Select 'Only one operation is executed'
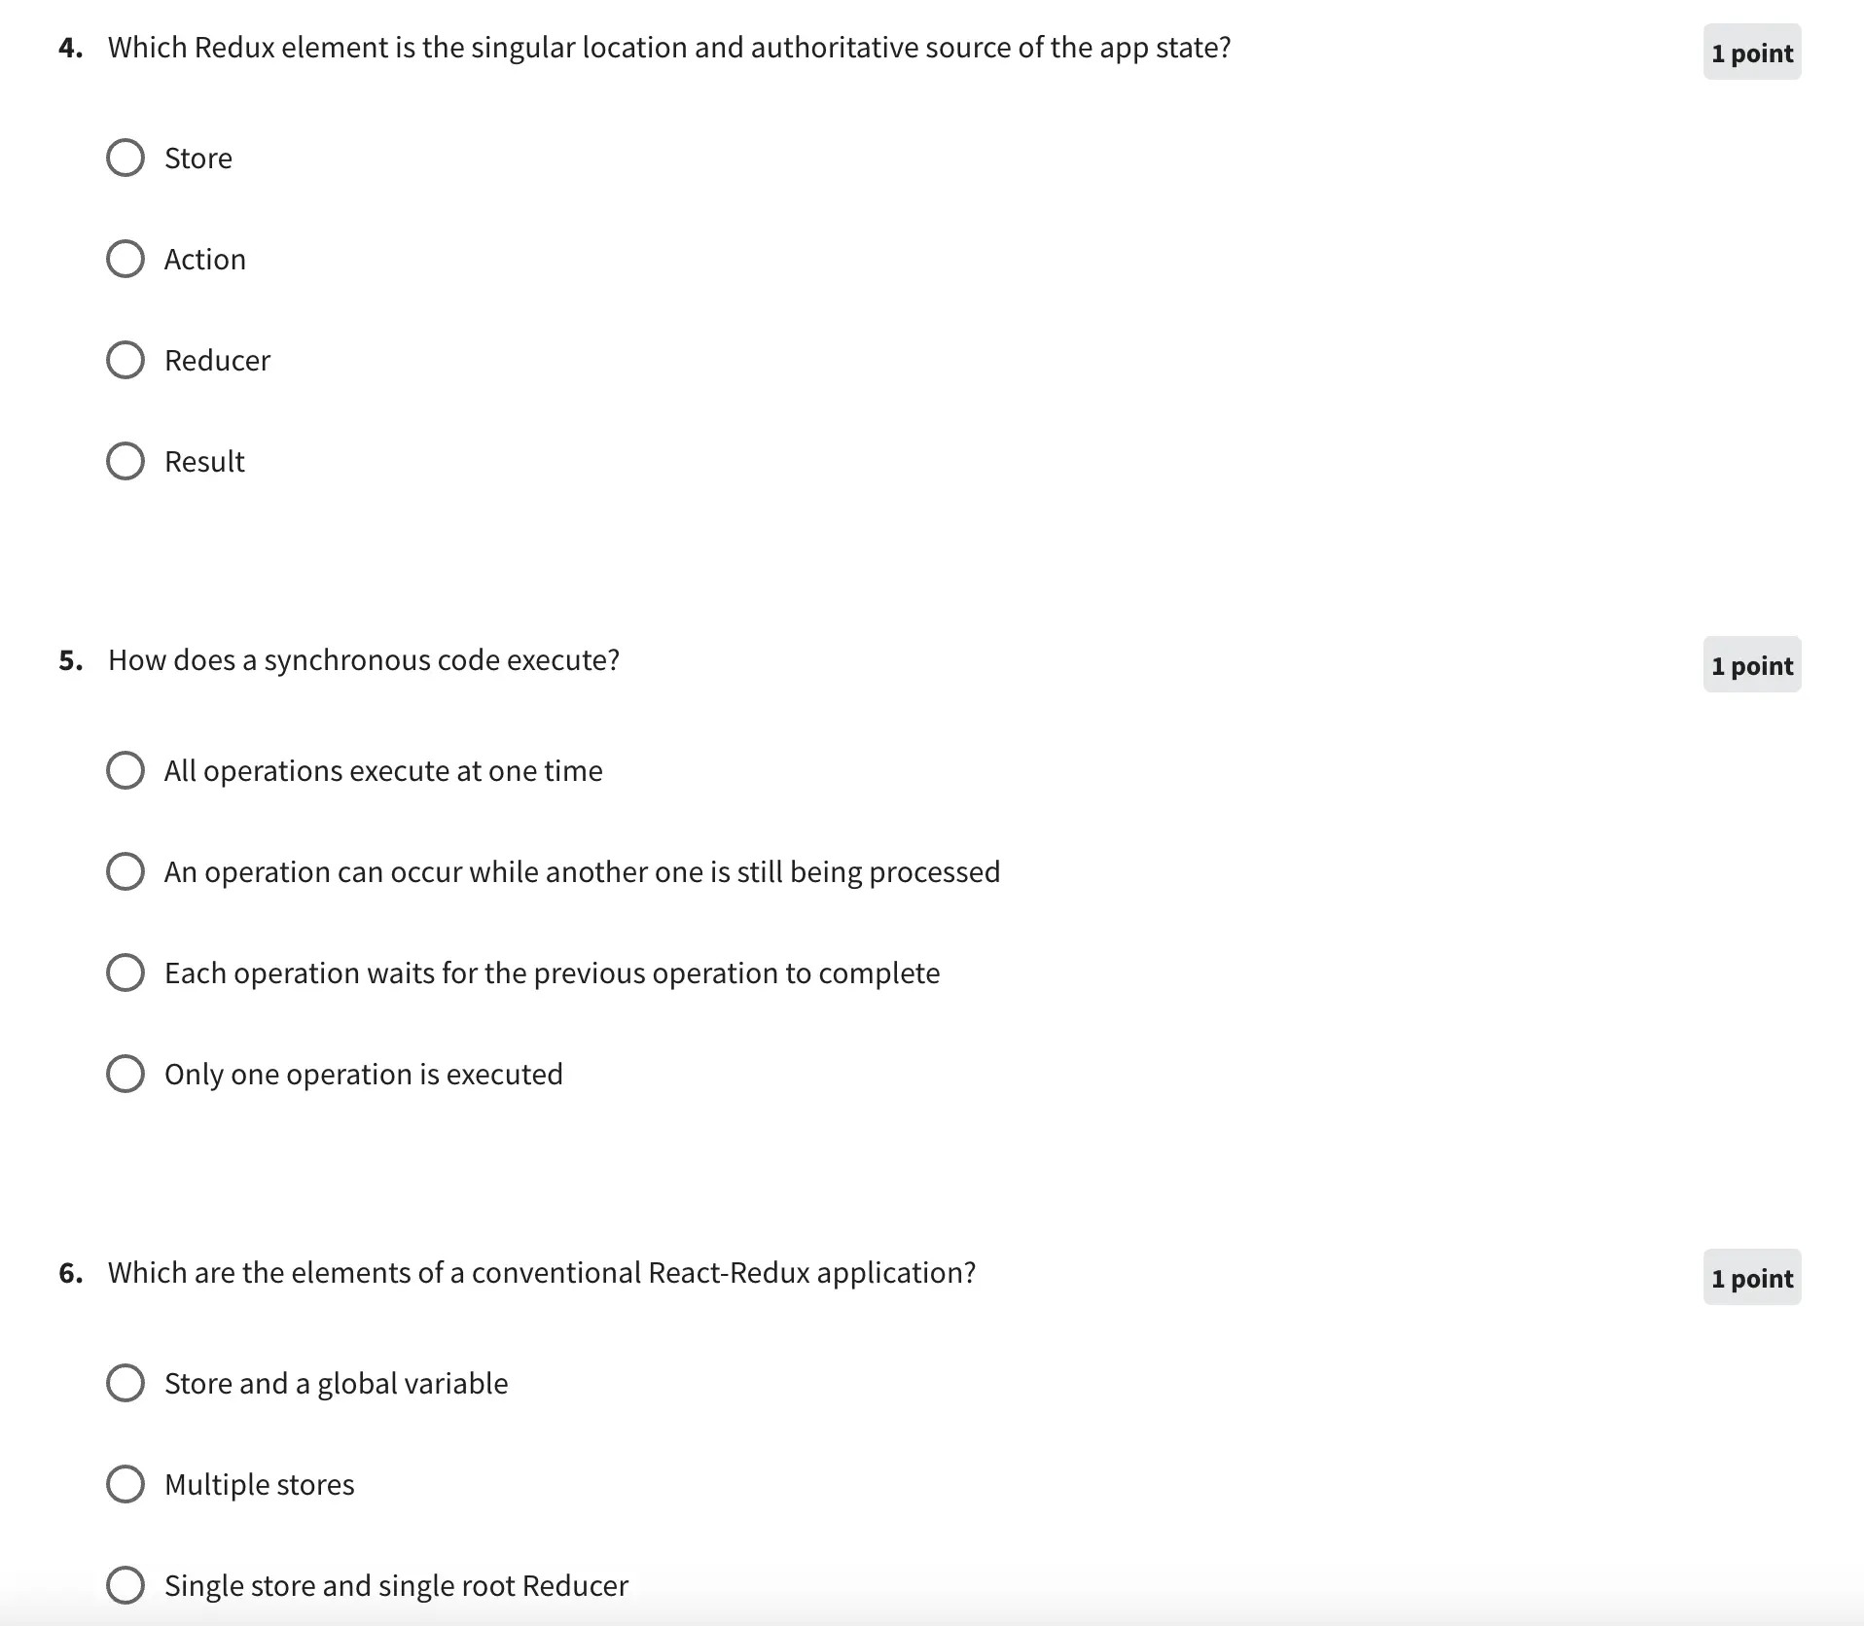The image size is (1864, 1626). 125,1074
